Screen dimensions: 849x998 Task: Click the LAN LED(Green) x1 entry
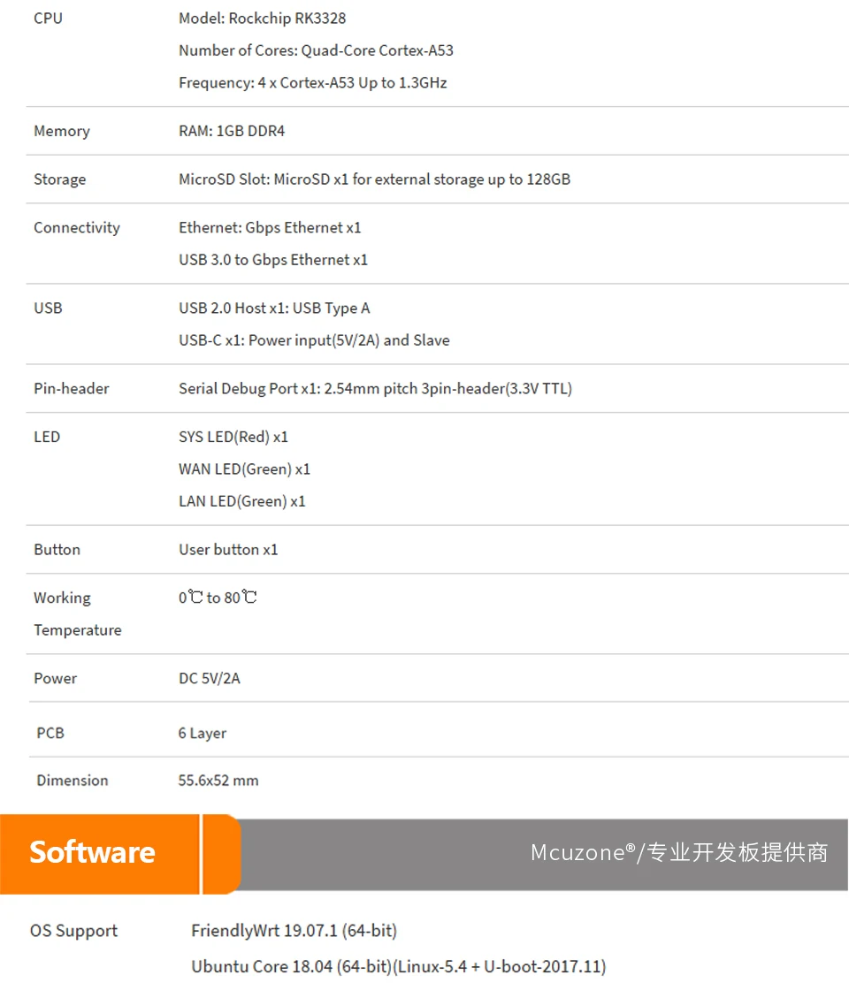point(241,501)
